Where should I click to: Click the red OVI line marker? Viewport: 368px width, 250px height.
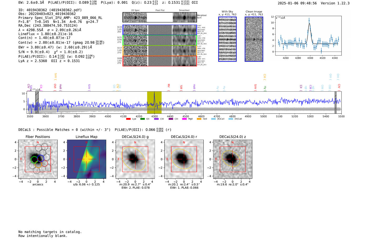point(55,87)
